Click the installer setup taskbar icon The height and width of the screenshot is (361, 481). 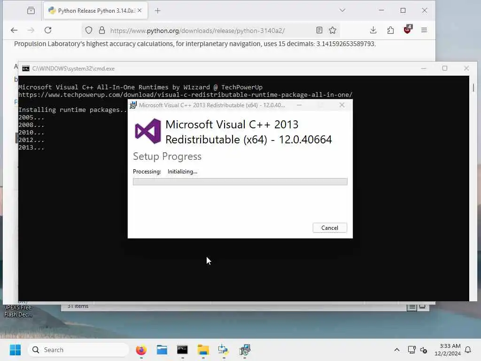(224, 350)
